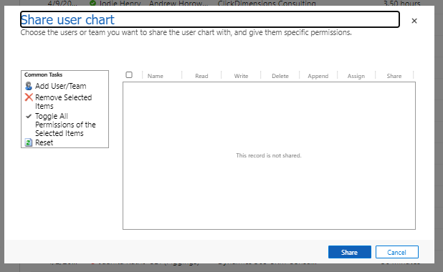Click '3.50 hours' in the background grid
Screen dimensions: 443x272
[x=401, y=4]
